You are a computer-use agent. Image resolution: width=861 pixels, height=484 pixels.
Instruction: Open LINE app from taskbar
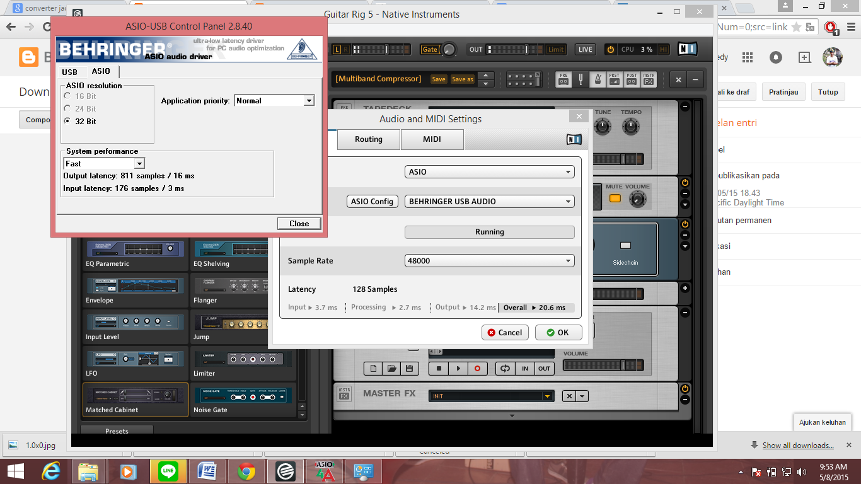(168, 471)
